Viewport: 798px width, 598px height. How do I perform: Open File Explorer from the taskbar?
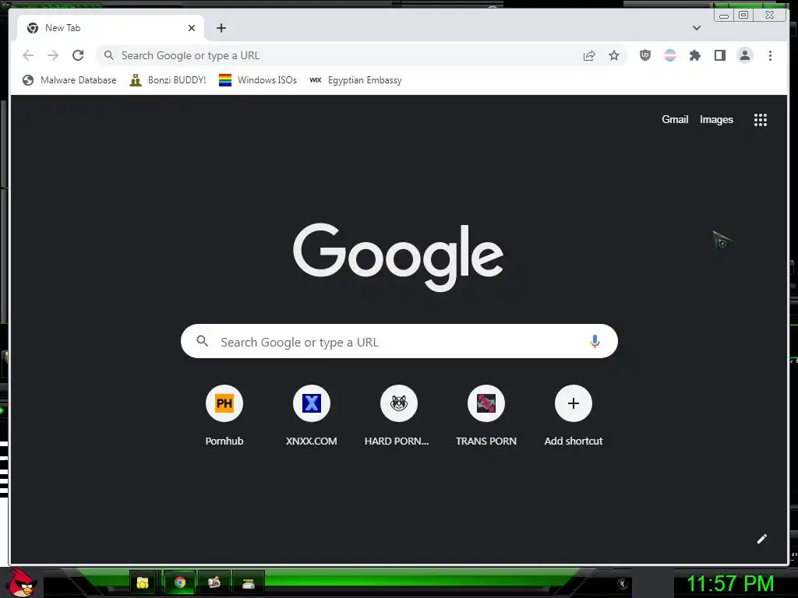(143, 582)
